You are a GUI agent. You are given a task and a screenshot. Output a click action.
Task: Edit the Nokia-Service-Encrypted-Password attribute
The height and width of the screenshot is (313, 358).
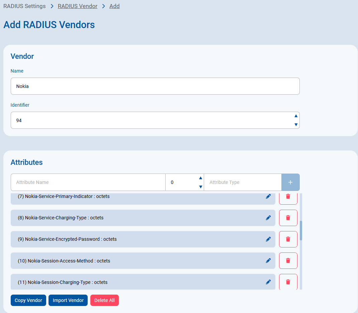pos(268,239)
